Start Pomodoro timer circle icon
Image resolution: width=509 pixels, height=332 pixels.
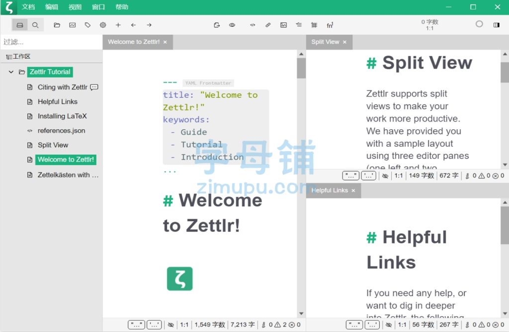[x=479, y=24]
